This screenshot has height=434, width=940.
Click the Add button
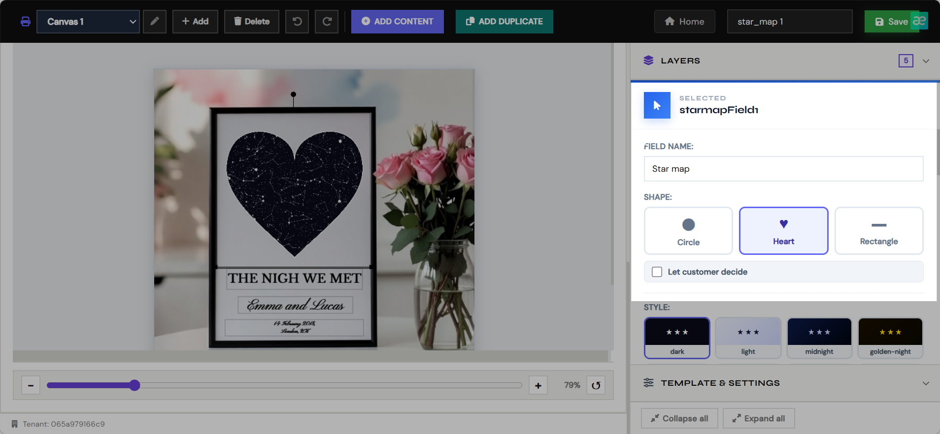[x=195, y=22]
